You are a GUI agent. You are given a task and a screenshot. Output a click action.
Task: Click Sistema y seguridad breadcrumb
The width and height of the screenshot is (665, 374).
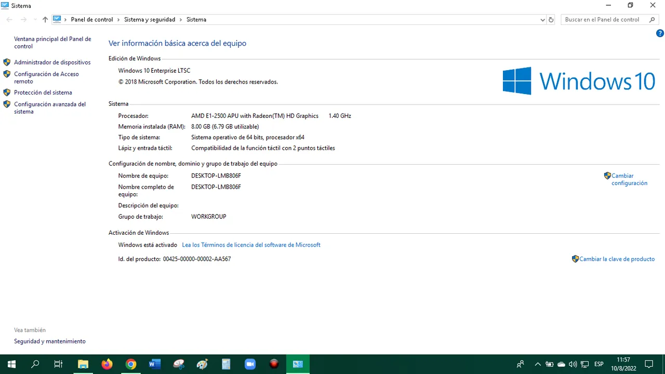click(x=150, y=20)
